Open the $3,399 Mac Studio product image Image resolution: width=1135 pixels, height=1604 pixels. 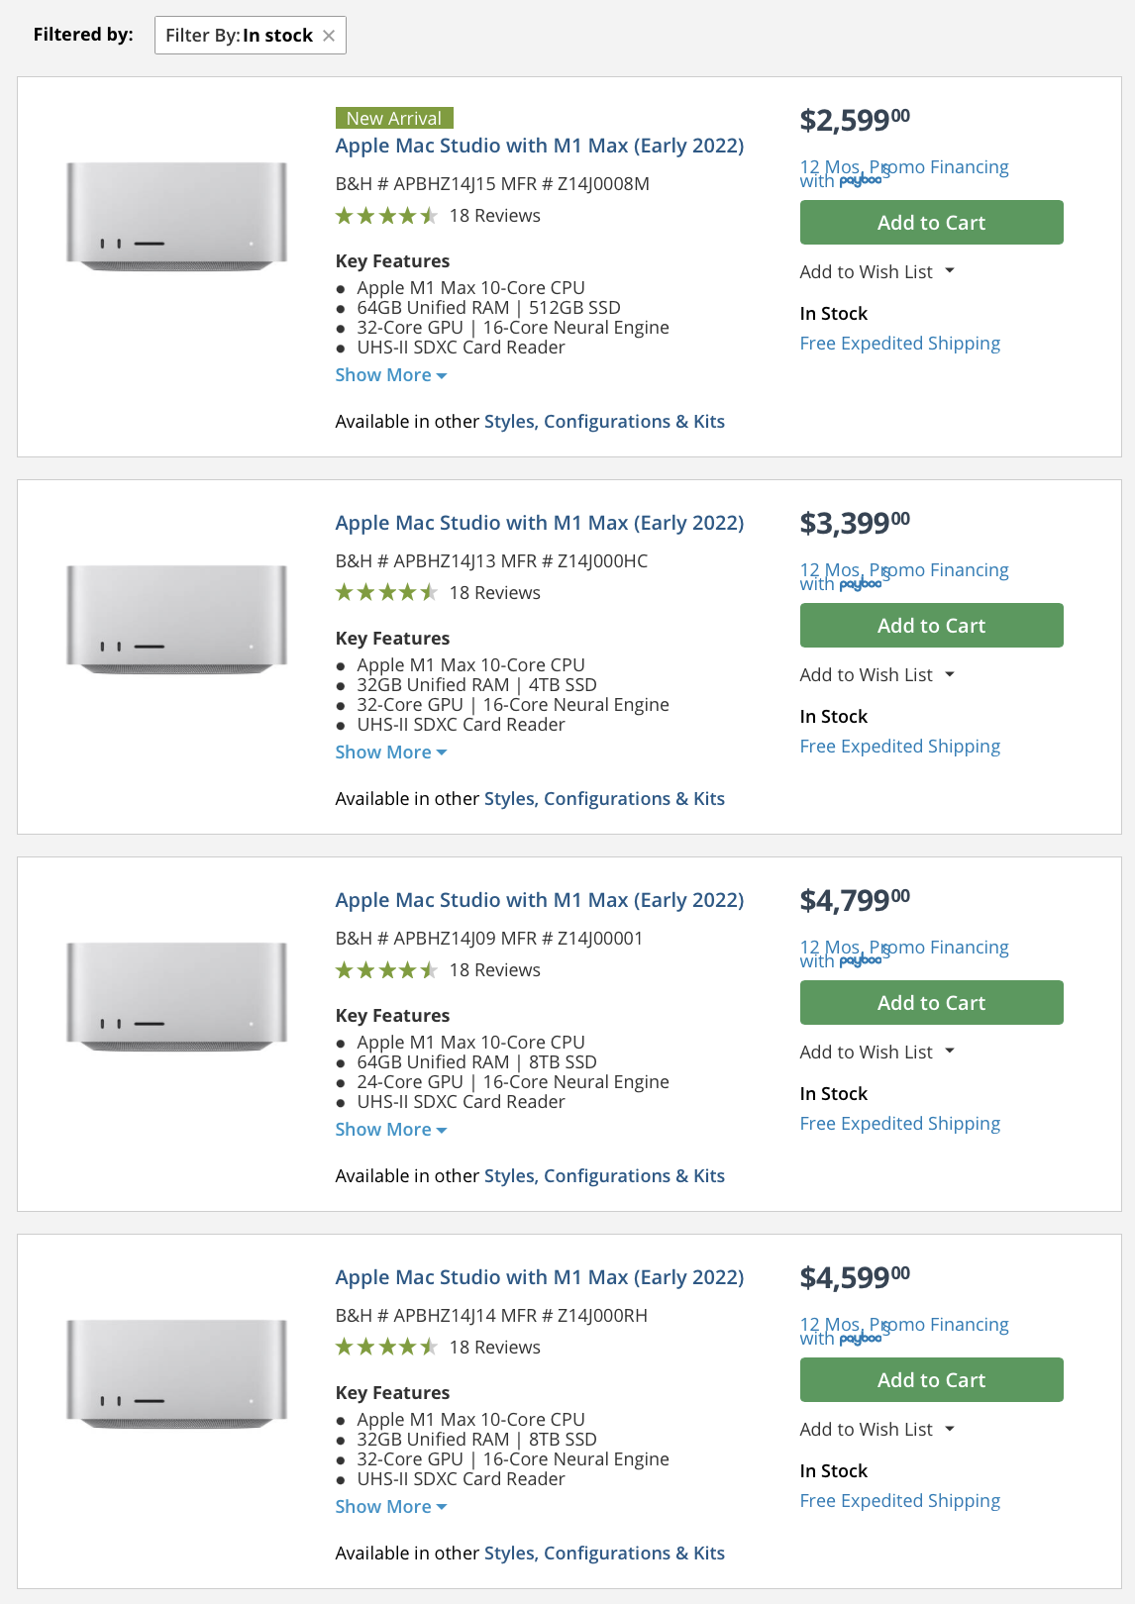[x=176, y=620]
